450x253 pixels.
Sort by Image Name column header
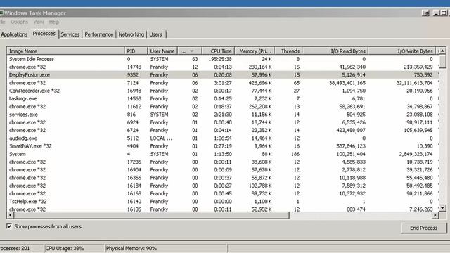tap(65, 51)
